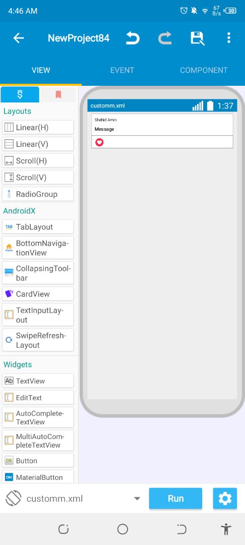Tap the back arrow icon
Screen dimensions: 245x545
tap(18, 38)
